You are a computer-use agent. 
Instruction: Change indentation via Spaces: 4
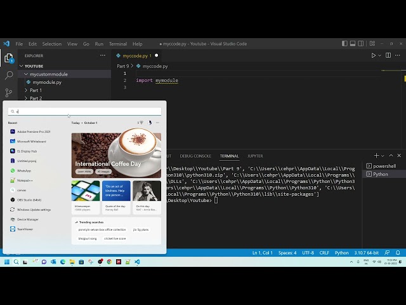287,253
